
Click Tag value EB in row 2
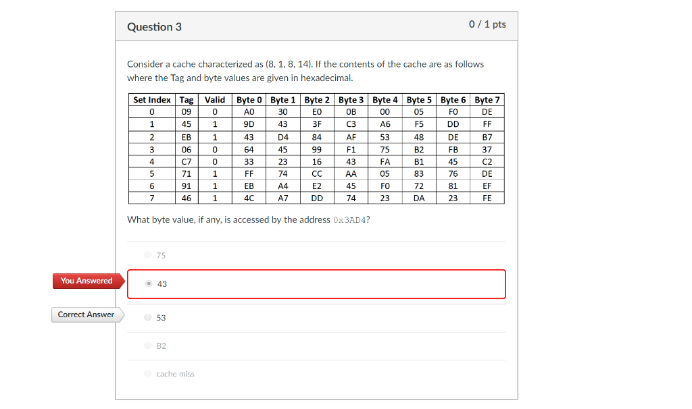(186, 136)
